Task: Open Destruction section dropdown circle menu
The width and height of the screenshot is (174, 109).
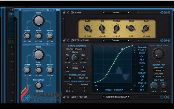Action: click(162, 41)
